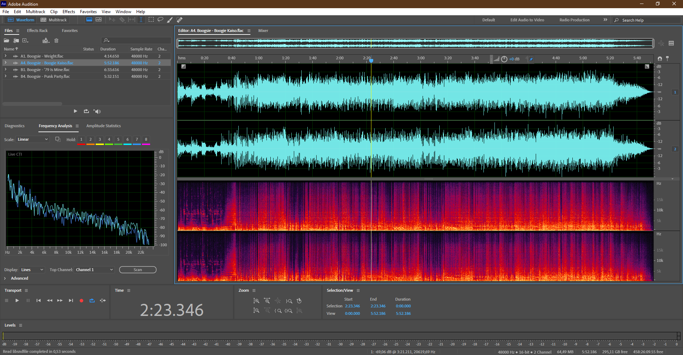The height and width of the screenshot is (355, 683).
Task: Select Default workspace
Action: point(488,20)
